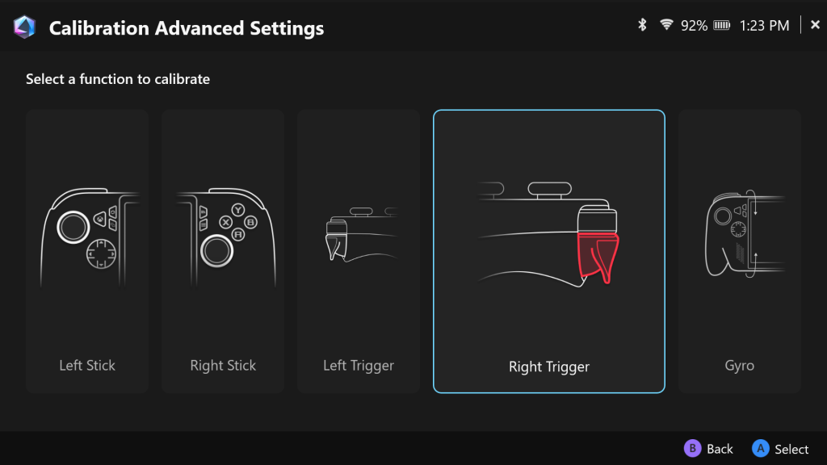Choose the Right Stick label

pyautogui.click(x=223, y=366)
